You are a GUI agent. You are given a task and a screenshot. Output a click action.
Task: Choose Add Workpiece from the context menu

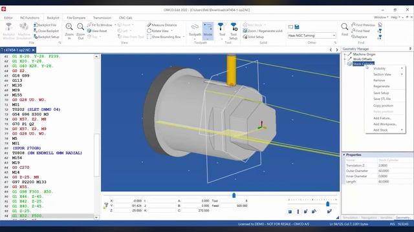[386, 124]
